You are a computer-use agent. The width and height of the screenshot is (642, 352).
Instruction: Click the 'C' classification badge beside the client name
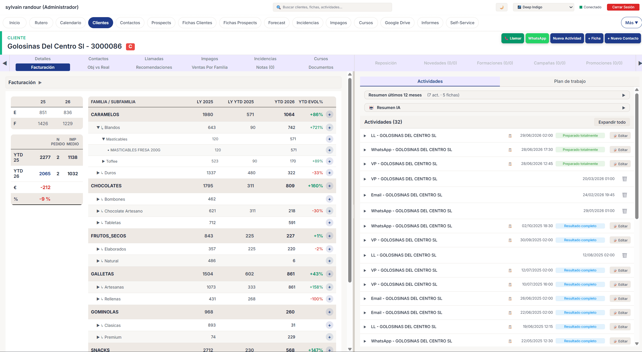point(130,47)
